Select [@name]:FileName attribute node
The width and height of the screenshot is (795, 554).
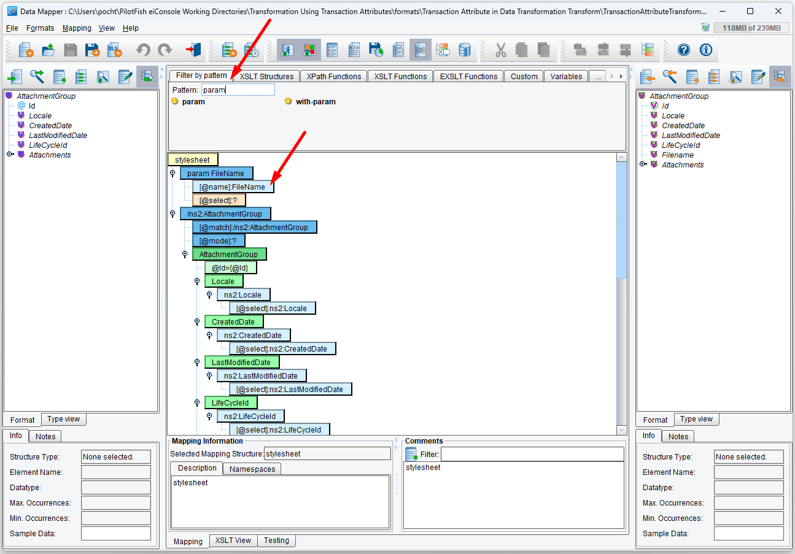[233, 187]
